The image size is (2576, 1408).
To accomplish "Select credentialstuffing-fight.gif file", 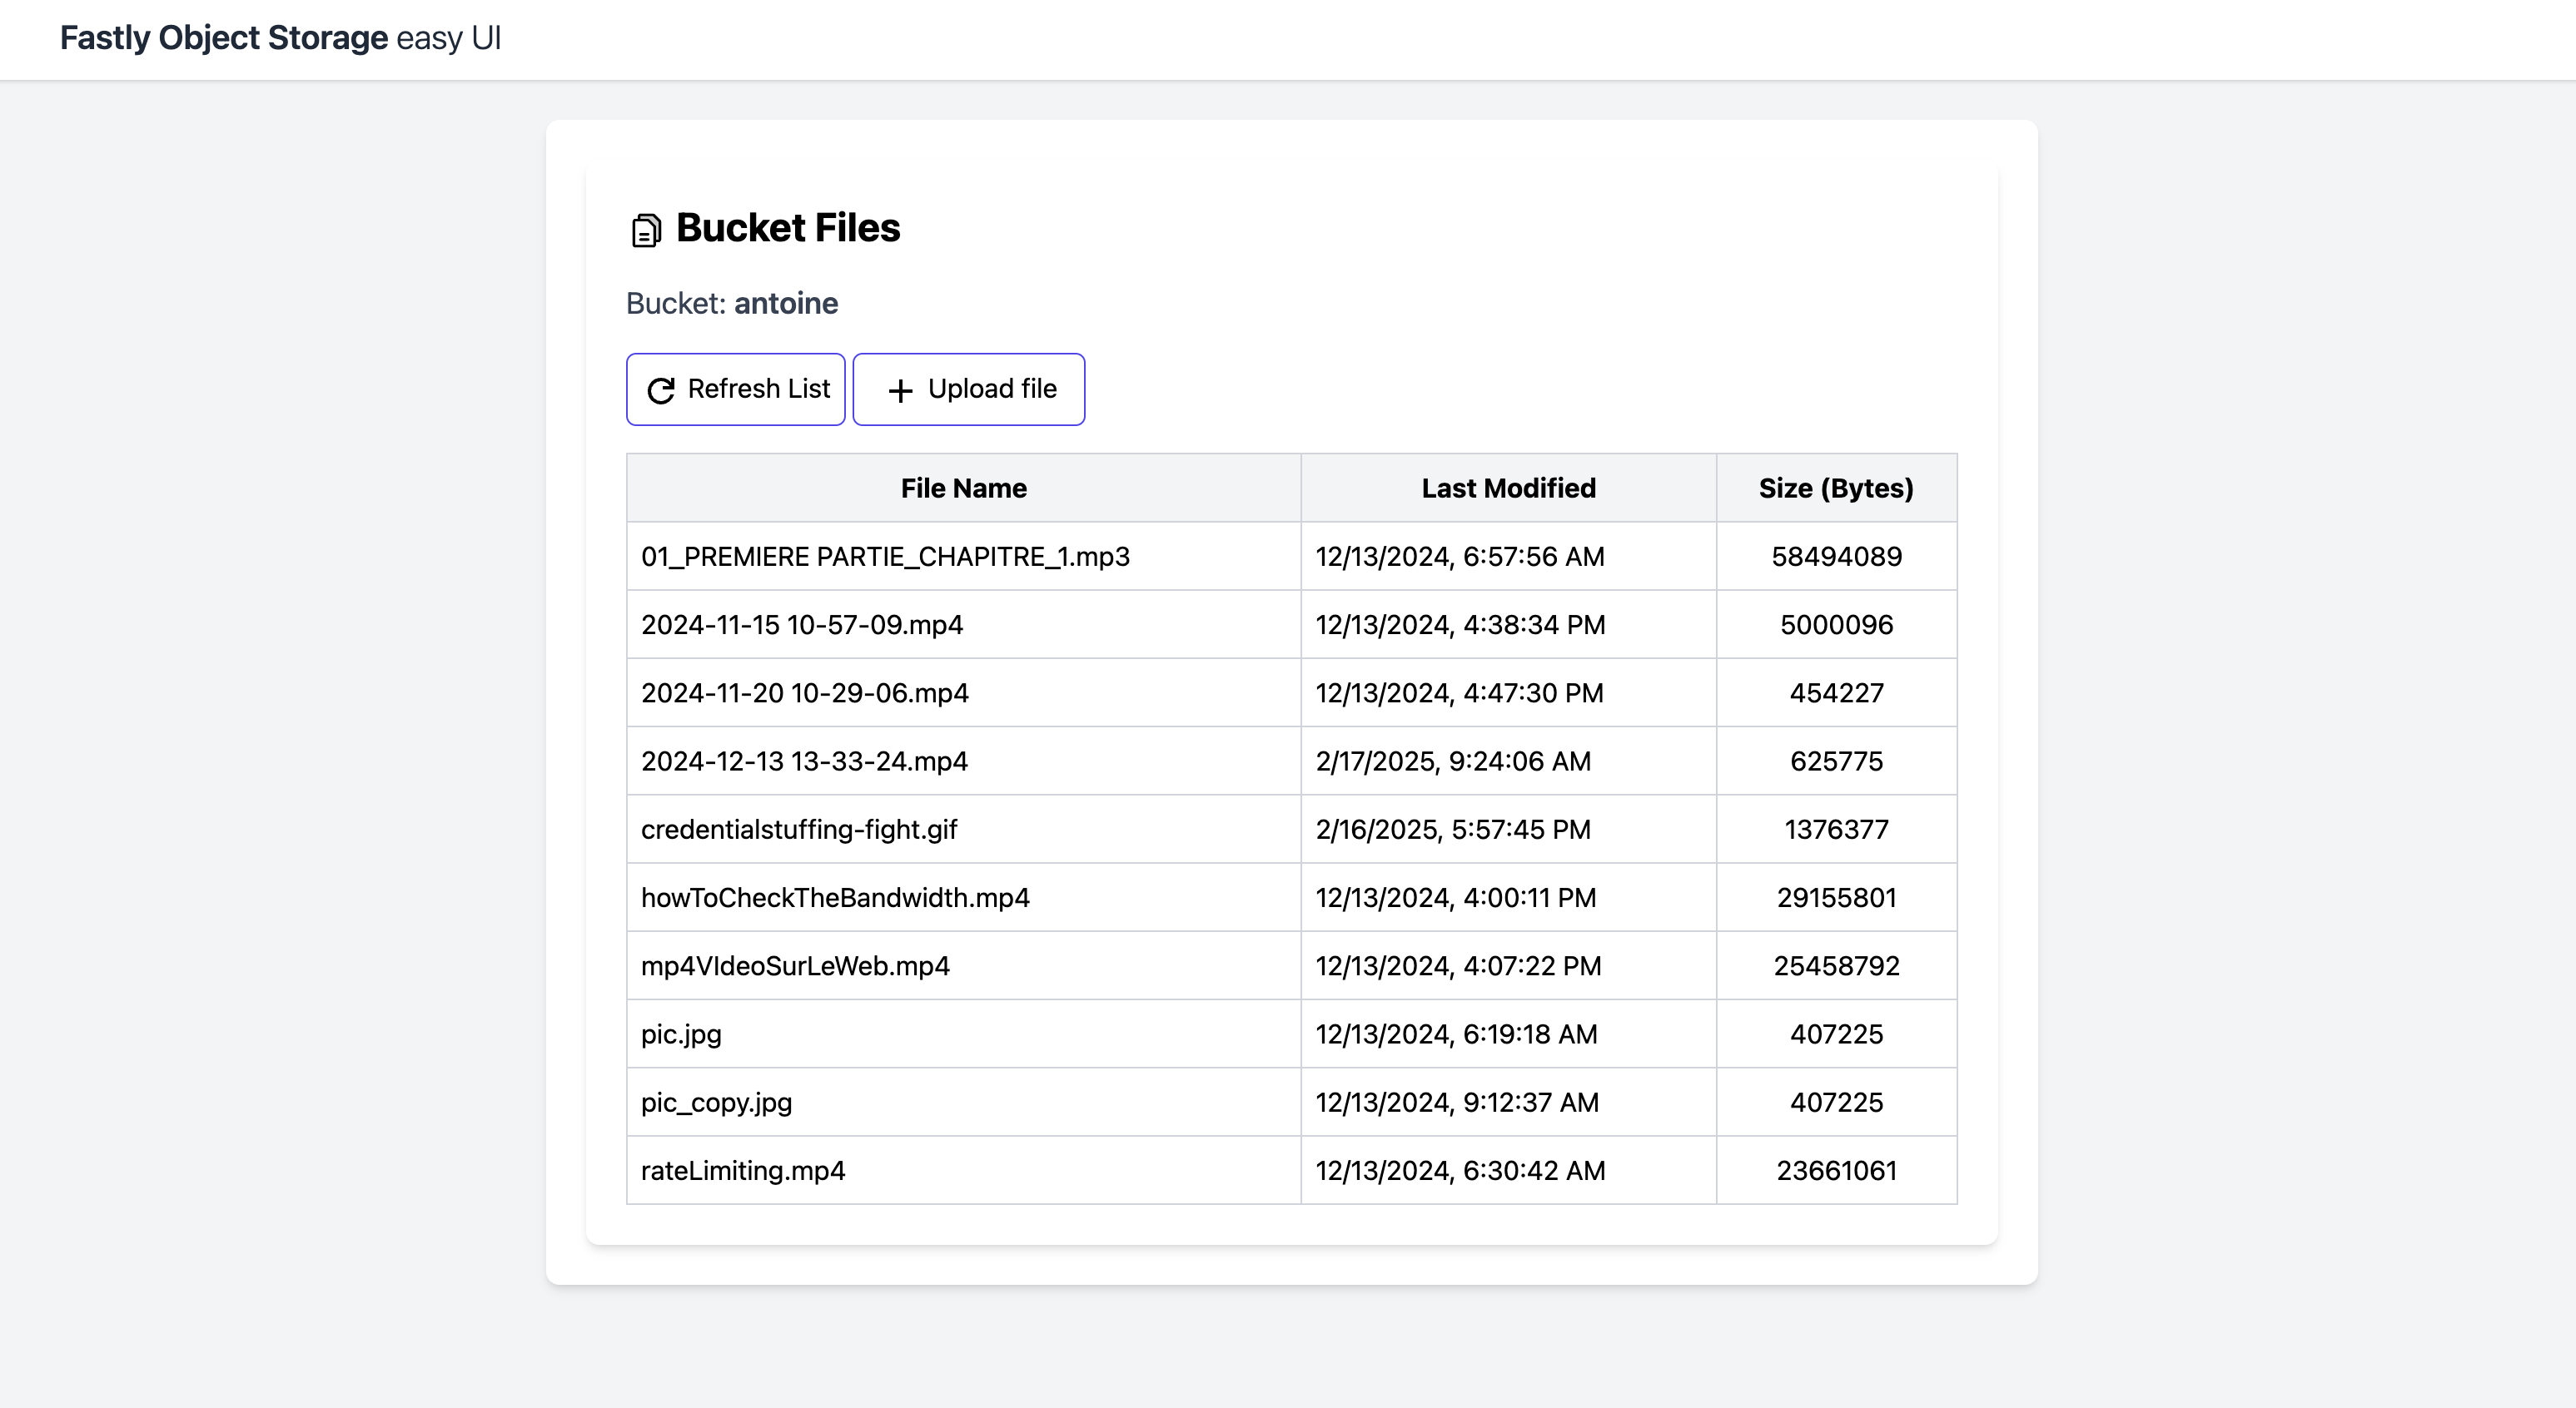I will tap(799, 830).
